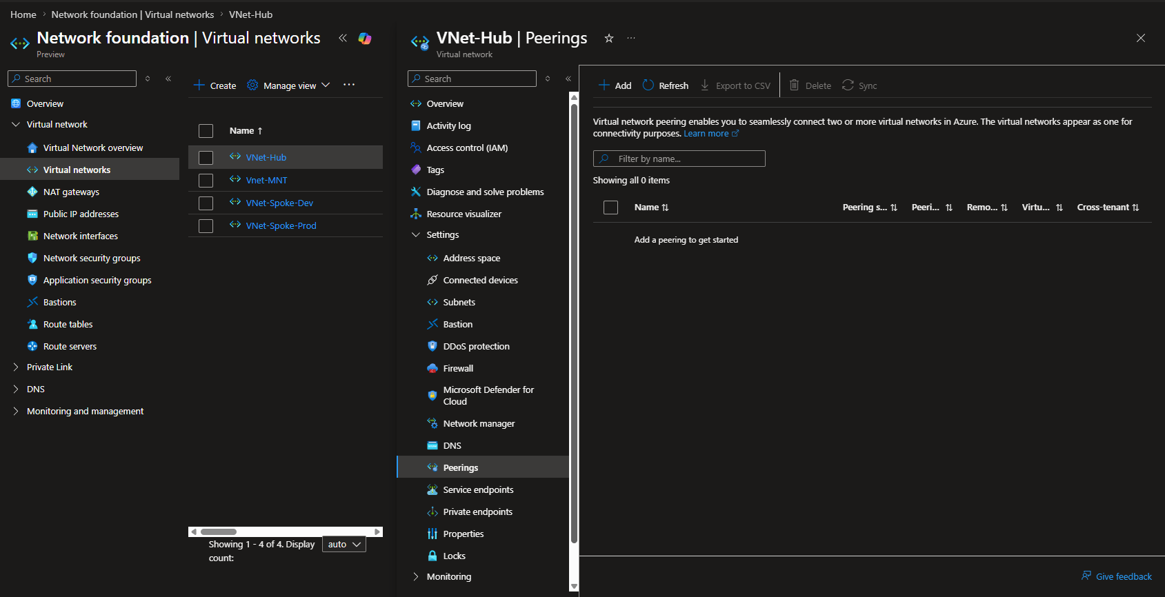
Task: Click the Network security groups shield icon
Action: pyautogui.click(x=32, y=258)
